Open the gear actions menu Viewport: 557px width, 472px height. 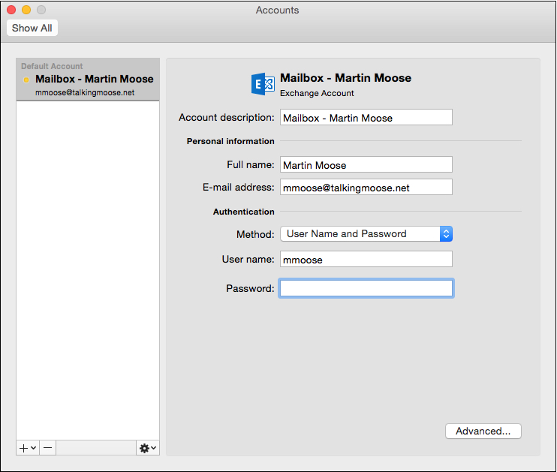[x=148, y=448]
